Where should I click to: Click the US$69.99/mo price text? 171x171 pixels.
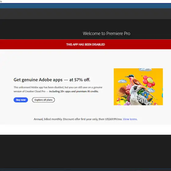pos(114,119)
